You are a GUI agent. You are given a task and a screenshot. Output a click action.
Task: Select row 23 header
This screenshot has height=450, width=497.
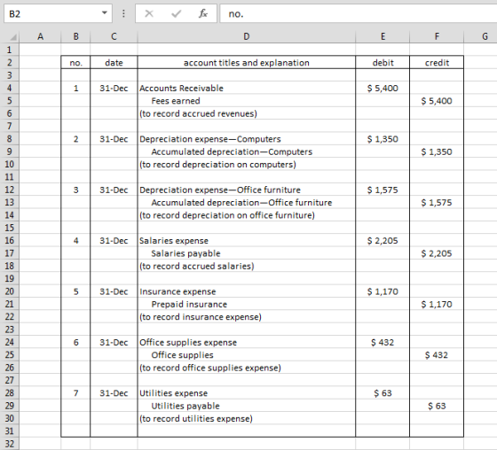tap(9, 330)
